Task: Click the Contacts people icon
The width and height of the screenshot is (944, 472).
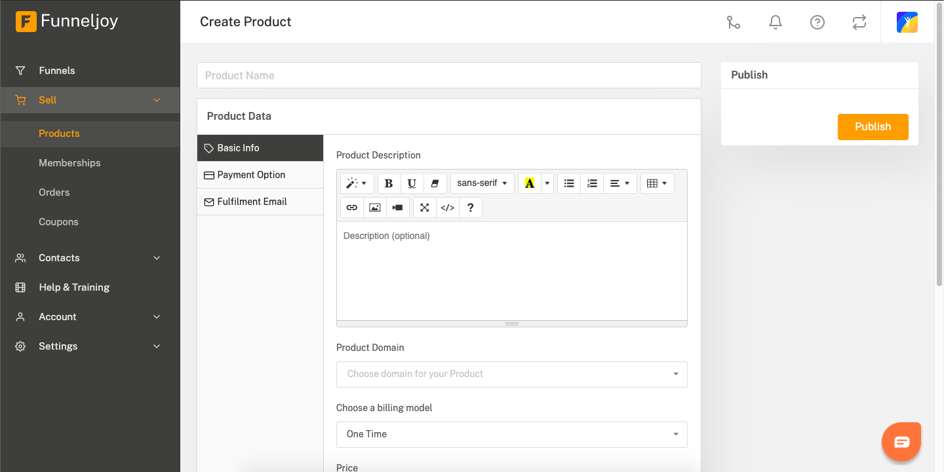Action: click(20, 258)
